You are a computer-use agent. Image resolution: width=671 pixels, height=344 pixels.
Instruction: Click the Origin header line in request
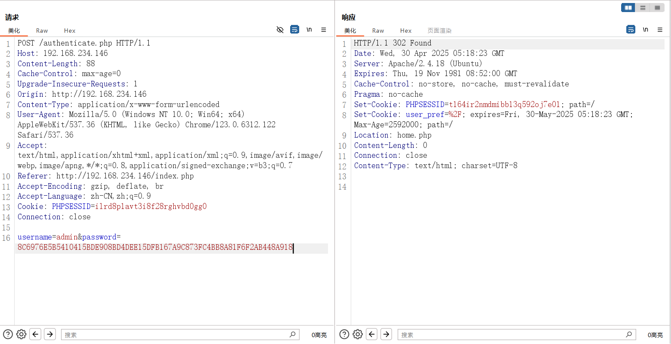(x=82, y=94)
